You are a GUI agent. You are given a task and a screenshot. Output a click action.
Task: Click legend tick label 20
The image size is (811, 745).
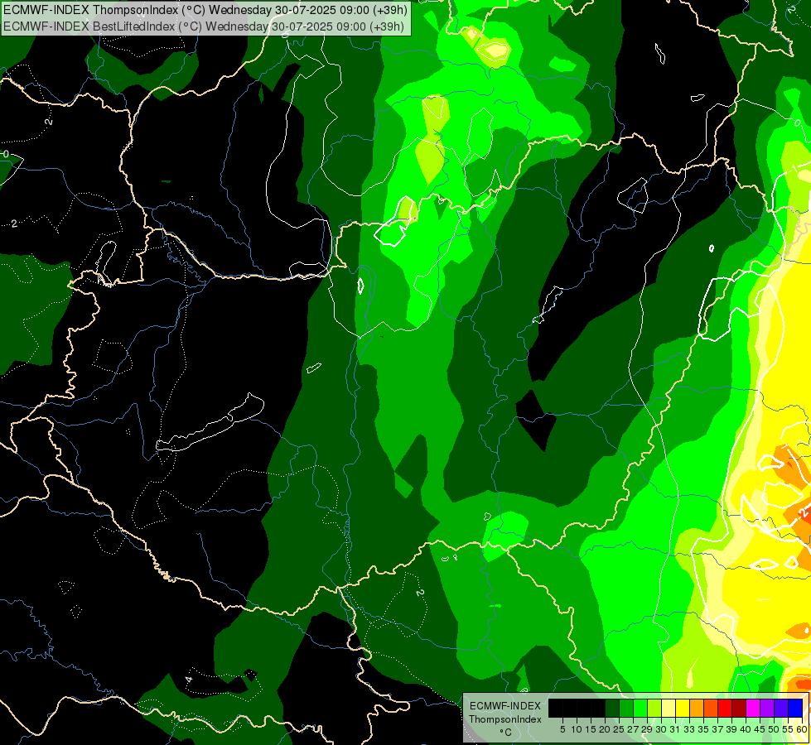click(x=605, y=729)
